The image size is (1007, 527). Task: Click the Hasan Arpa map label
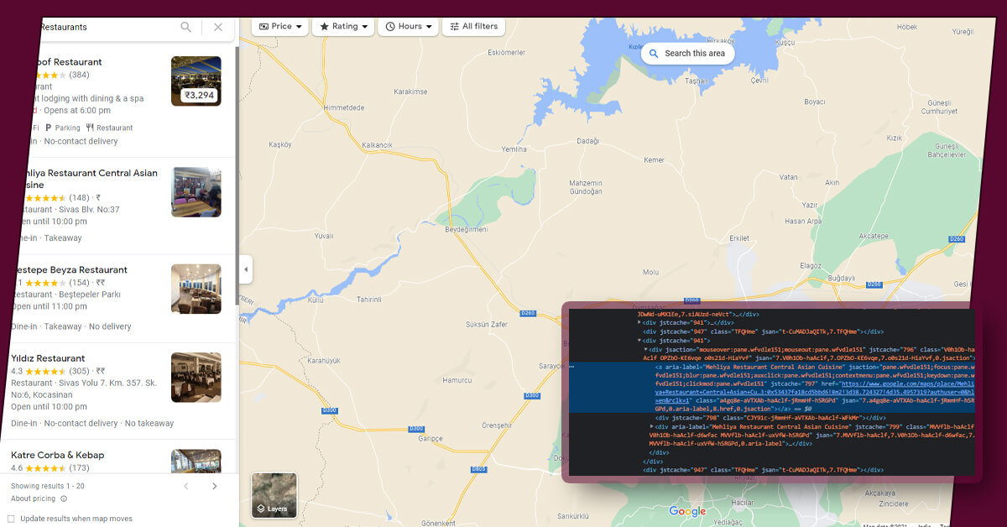point(803,222)
